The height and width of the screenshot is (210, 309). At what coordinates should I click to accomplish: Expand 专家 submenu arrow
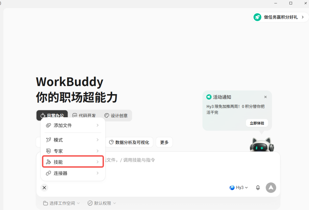pyautogui.click(x=98, y=151)
